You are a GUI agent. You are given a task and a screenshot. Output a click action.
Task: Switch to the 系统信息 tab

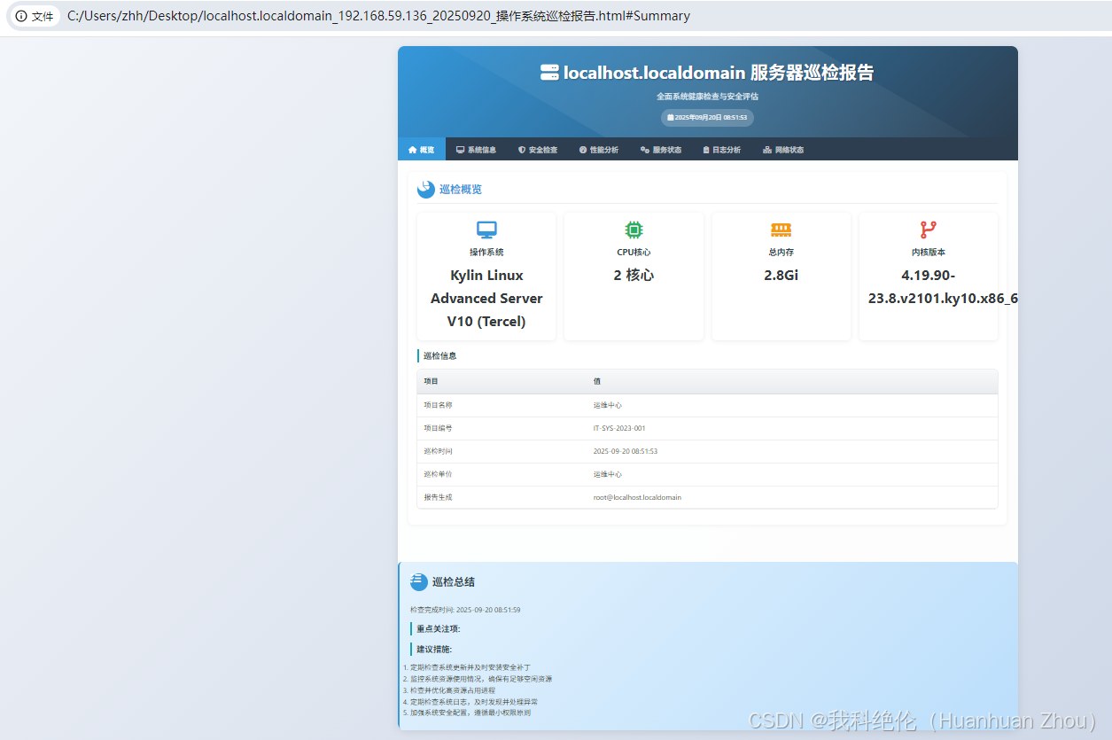476,150
